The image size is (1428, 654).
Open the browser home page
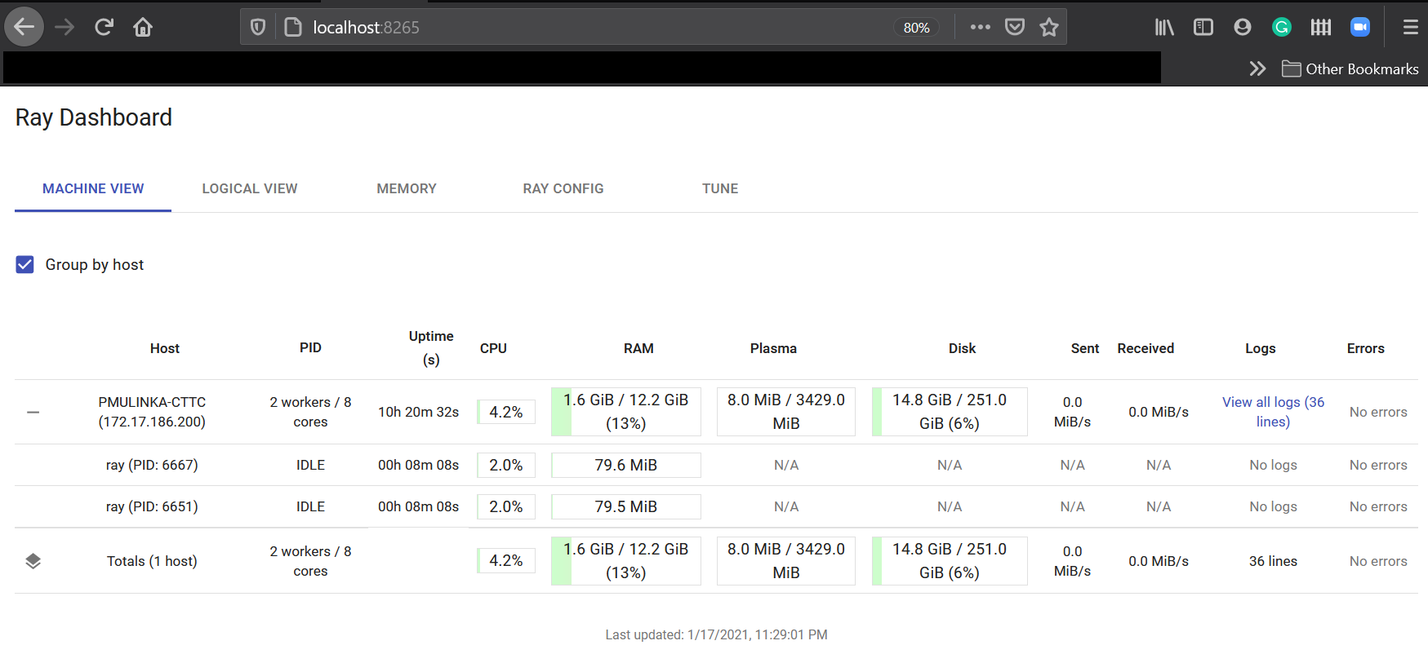tap(143, 27)
